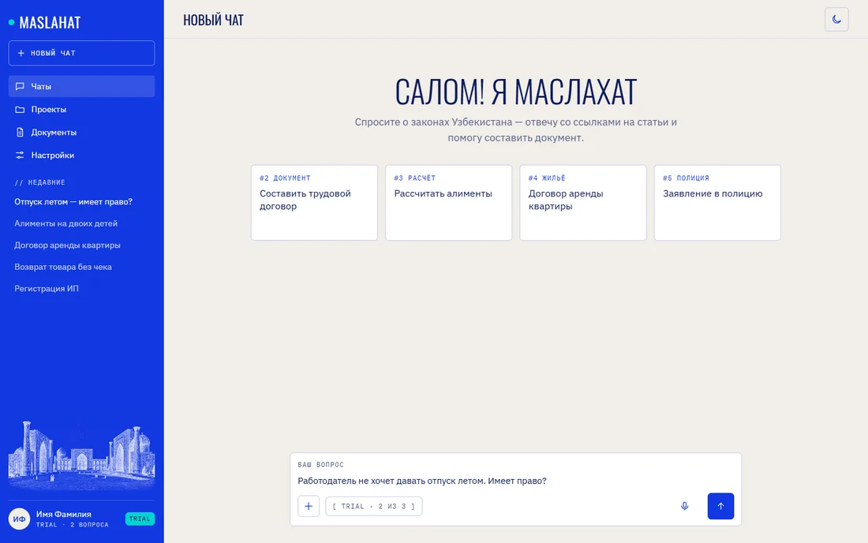Open recent chat Отпуск летом — имеет право?
This screenshot has width=868, height=543.
tap(73, 201)
